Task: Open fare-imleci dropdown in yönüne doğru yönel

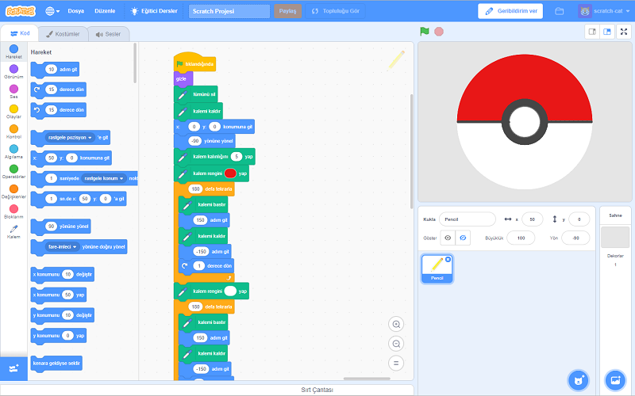Action: tap(63, 246)
